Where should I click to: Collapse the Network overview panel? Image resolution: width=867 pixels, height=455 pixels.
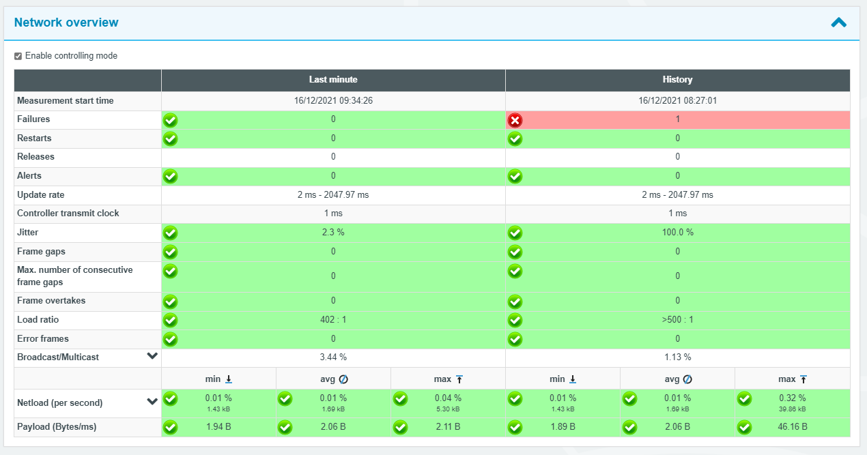point(838,22)
